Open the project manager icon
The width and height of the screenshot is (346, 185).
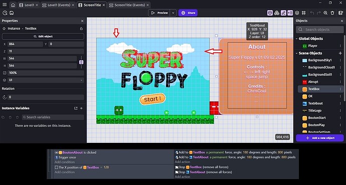5,13
